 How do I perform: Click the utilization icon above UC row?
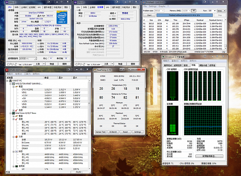pos(16,166)
